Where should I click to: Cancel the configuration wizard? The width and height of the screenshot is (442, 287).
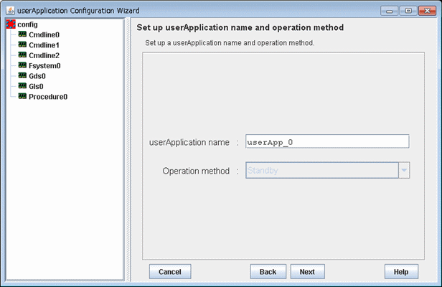170,271
